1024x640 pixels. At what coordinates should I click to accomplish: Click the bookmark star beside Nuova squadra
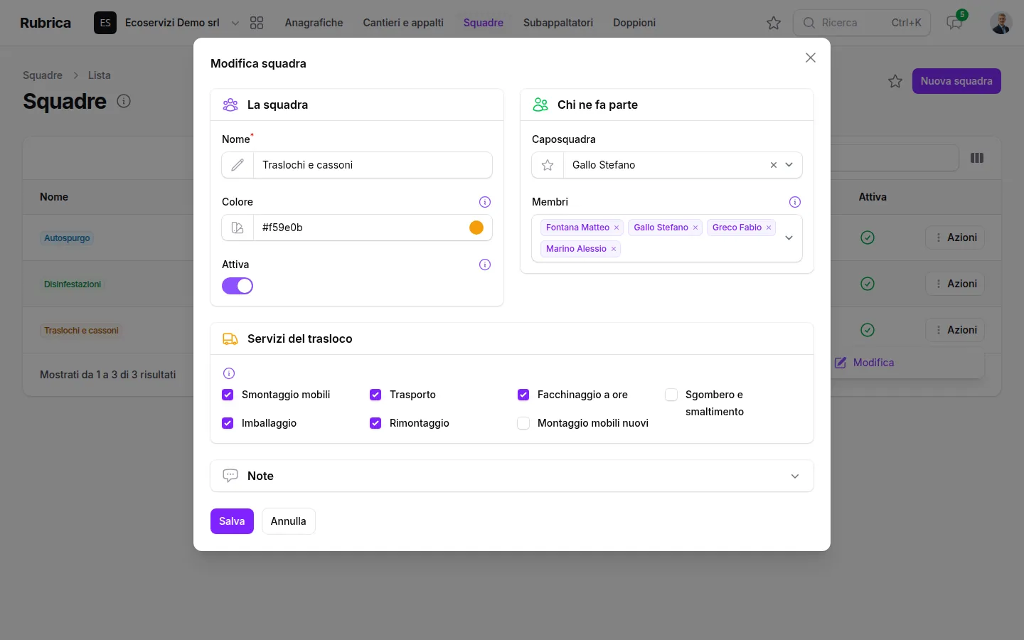(x=895, y=81)
